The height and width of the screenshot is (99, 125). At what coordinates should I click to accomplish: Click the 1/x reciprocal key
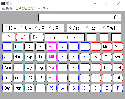40,88
